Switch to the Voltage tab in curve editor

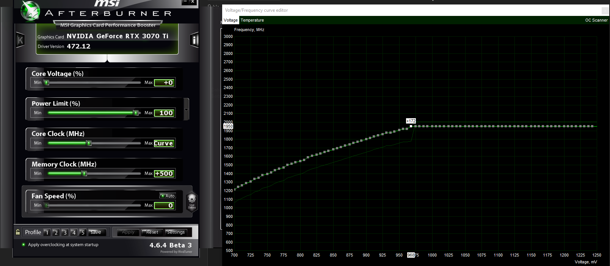point(231,20)
